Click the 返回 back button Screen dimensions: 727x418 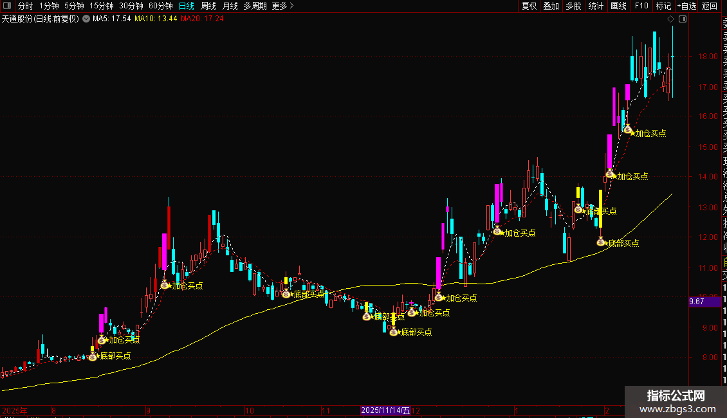click(x=710, y=6)
